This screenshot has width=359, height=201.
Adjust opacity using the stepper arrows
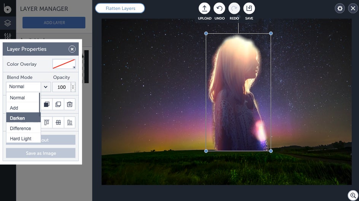coord(73,87)
